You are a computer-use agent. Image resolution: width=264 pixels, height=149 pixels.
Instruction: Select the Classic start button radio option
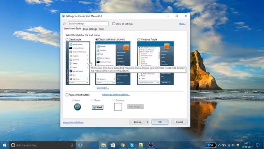click(x=92, y=100)
